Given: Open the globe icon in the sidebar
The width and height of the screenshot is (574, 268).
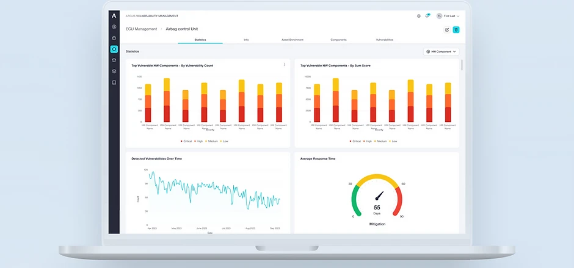Looking at the screenshot, I should click(x=114, y=27).
